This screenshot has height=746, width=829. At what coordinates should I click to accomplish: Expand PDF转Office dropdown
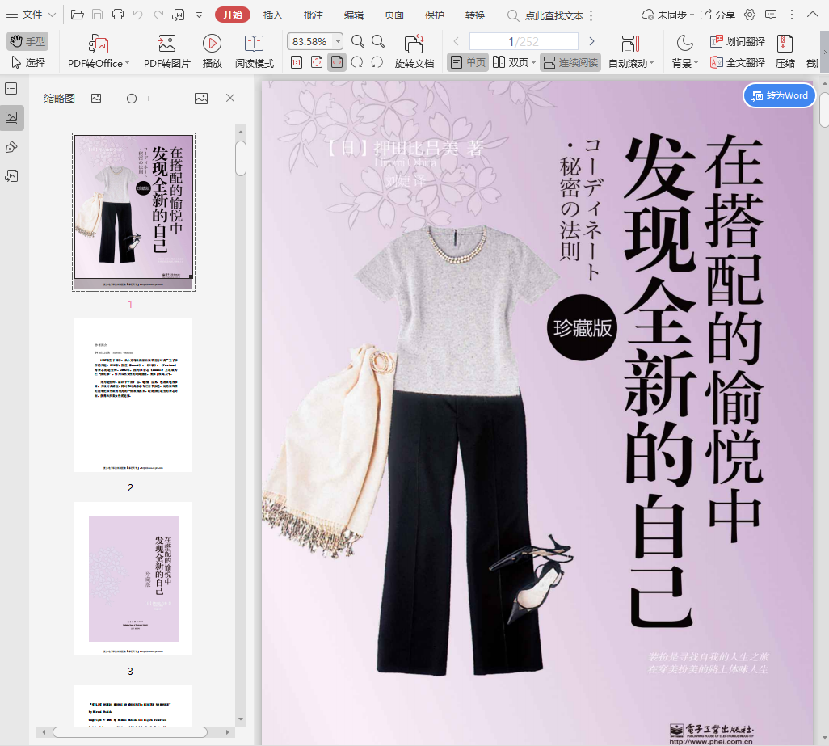(x=127, y=63)
